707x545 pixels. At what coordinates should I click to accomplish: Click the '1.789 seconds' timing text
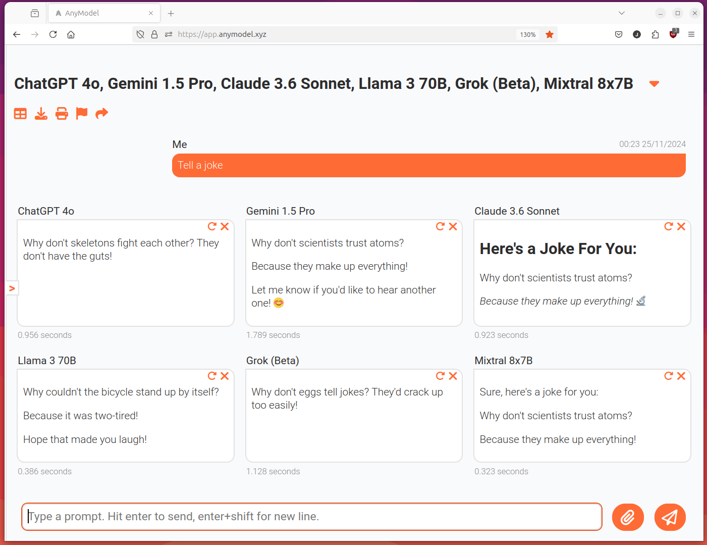pyautogui.click(x=273, y=335)
